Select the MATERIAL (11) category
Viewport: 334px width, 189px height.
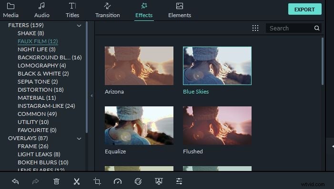point(37,98)
